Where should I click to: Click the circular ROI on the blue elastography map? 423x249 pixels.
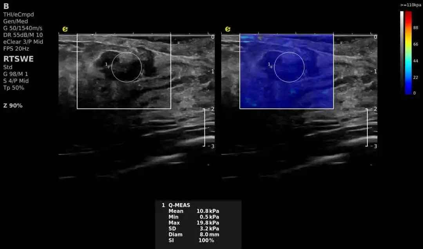pos(289,67)
